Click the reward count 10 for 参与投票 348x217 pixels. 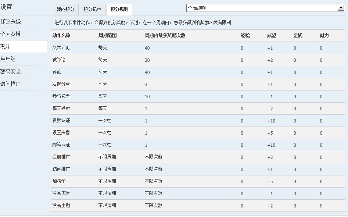click(x=147, y=97)
